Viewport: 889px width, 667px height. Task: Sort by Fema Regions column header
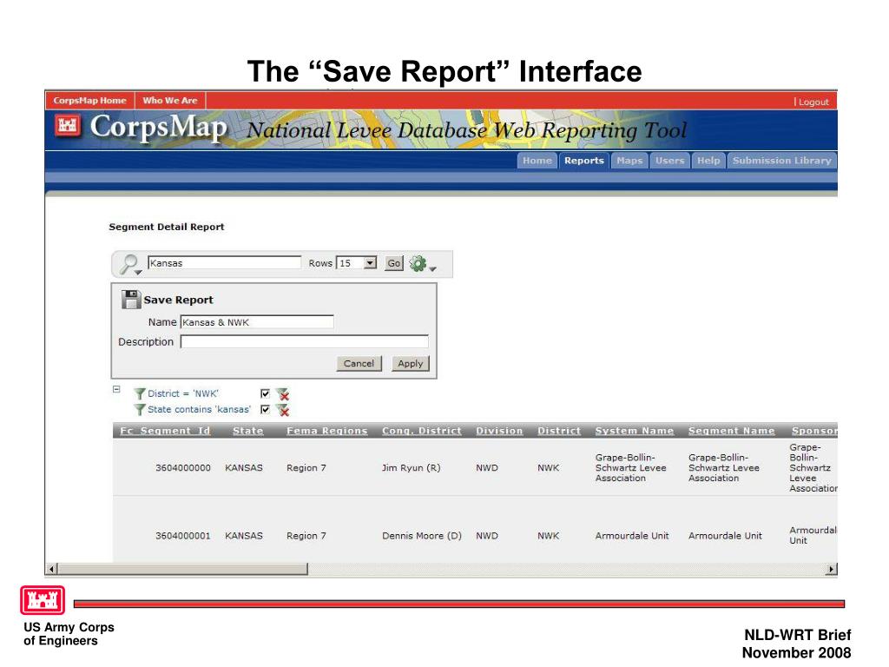pyautogui.click(x=327, y=431)
